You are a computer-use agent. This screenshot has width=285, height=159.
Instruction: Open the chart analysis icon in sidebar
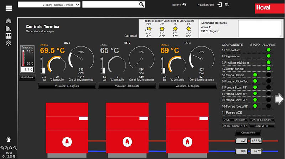(9, 29)
